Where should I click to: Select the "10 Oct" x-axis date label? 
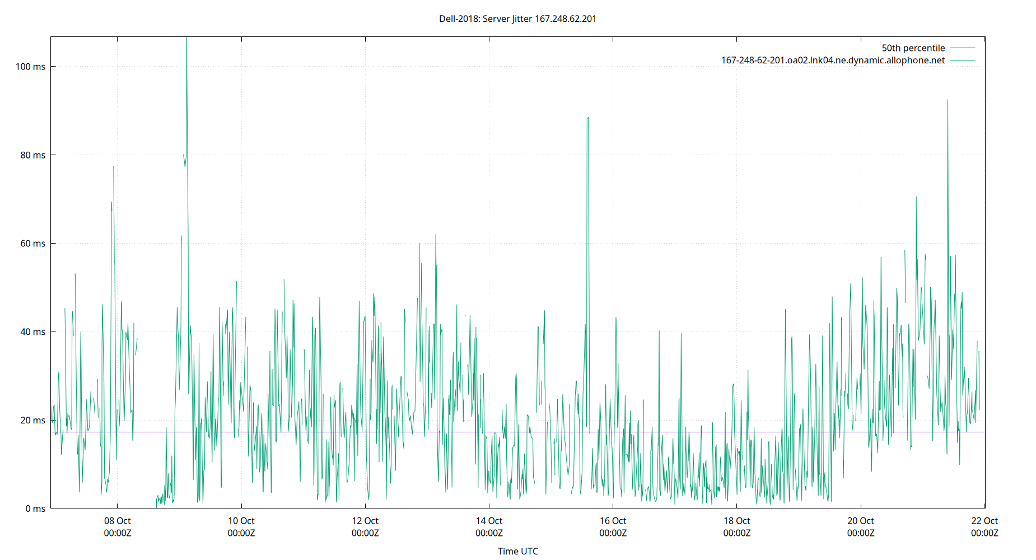click(x=241, y=521)
